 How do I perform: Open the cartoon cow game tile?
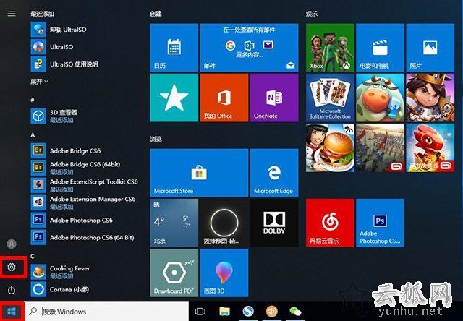(x=380, y=98)
